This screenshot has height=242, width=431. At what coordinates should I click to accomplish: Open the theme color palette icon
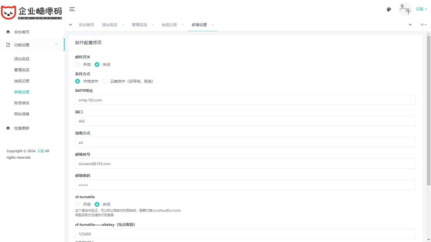click(x=389, y=9)
